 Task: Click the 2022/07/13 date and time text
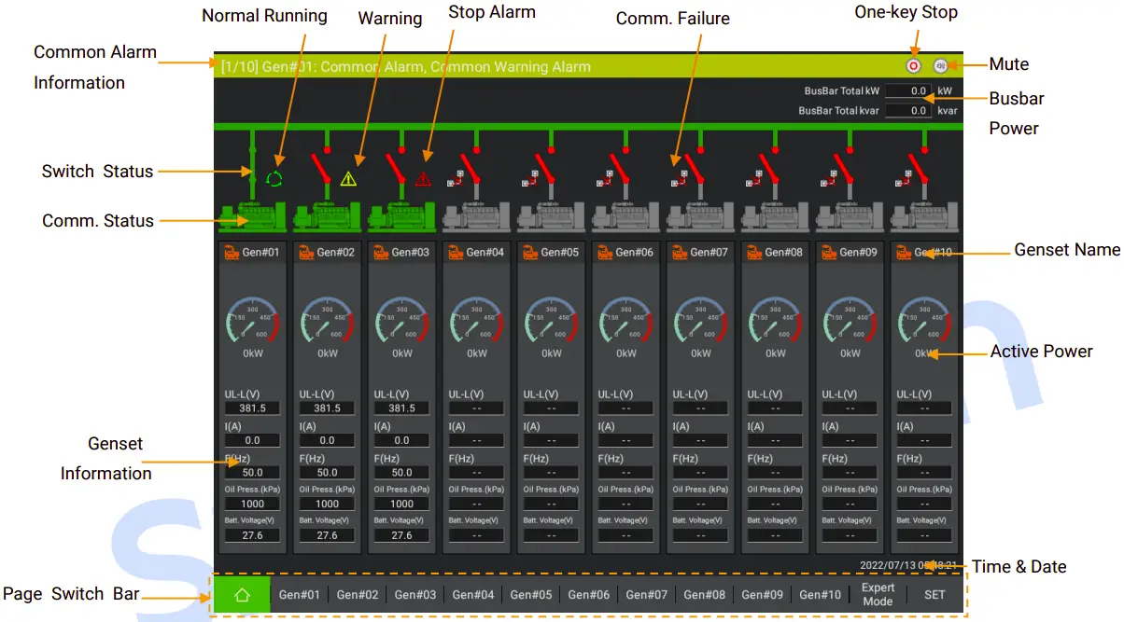tap(907, 564)
